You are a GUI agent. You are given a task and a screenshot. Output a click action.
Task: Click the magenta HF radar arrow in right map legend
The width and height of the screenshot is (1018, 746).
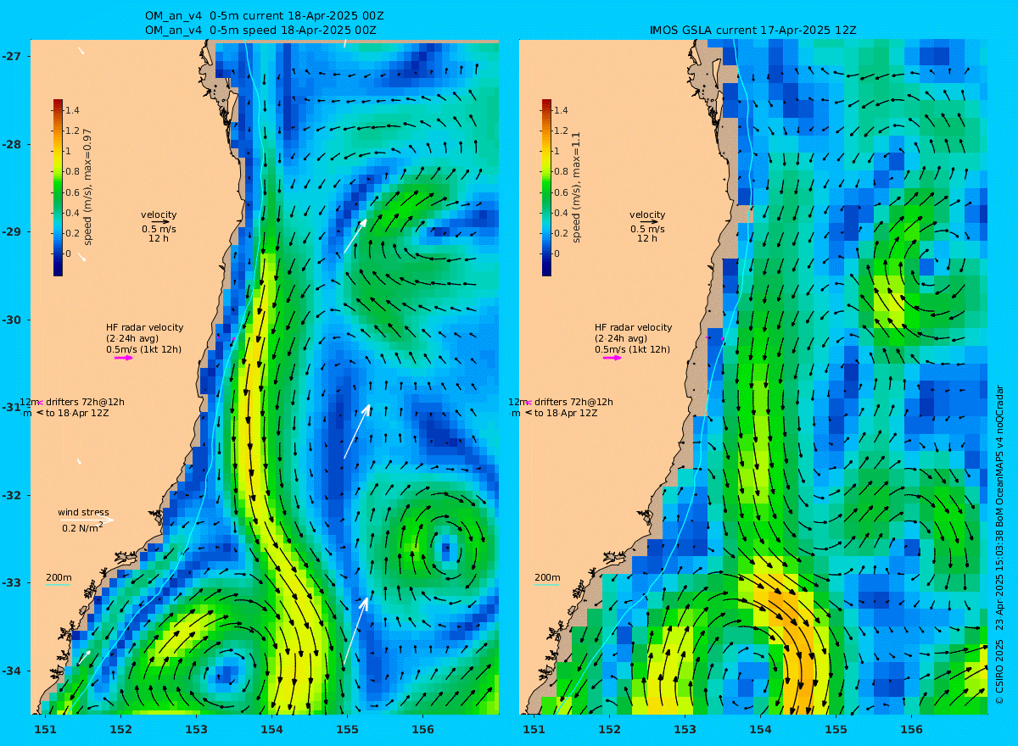(x=612, y=358)
